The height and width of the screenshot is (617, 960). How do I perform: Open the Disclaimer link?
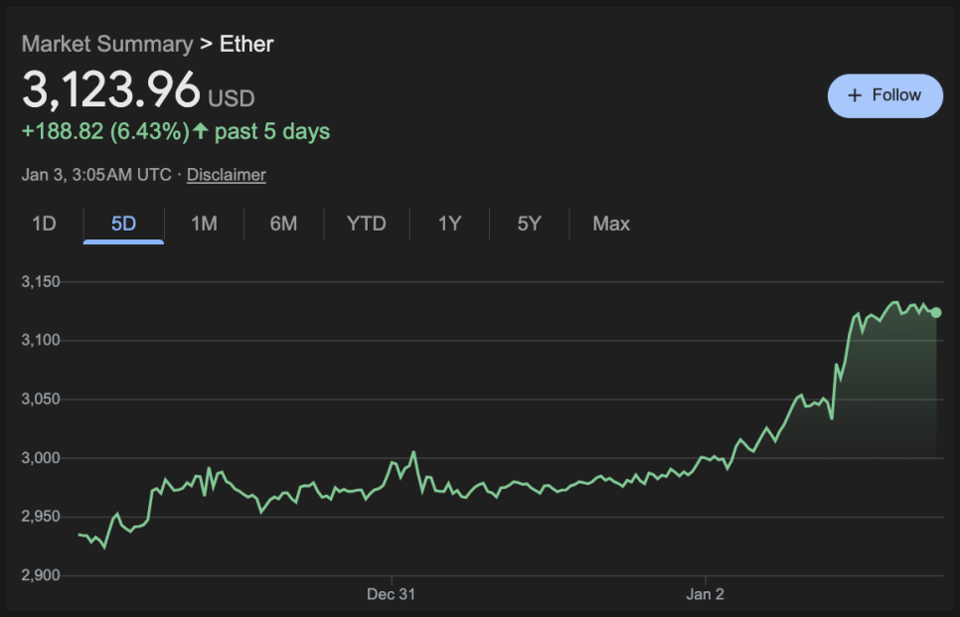coord(227,175)
